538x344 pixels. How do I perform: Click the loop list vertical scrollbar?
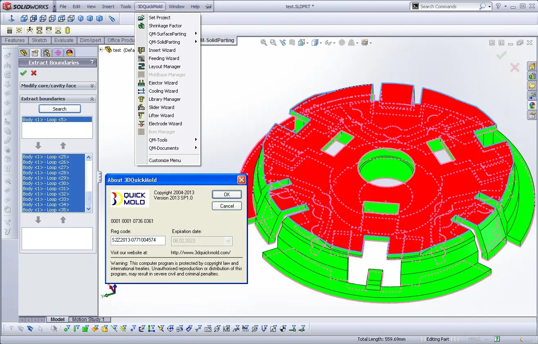pos(89,183)
